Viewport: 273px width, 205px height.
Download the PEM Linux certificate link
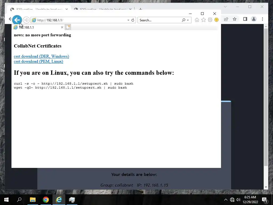tap(38, 61)
